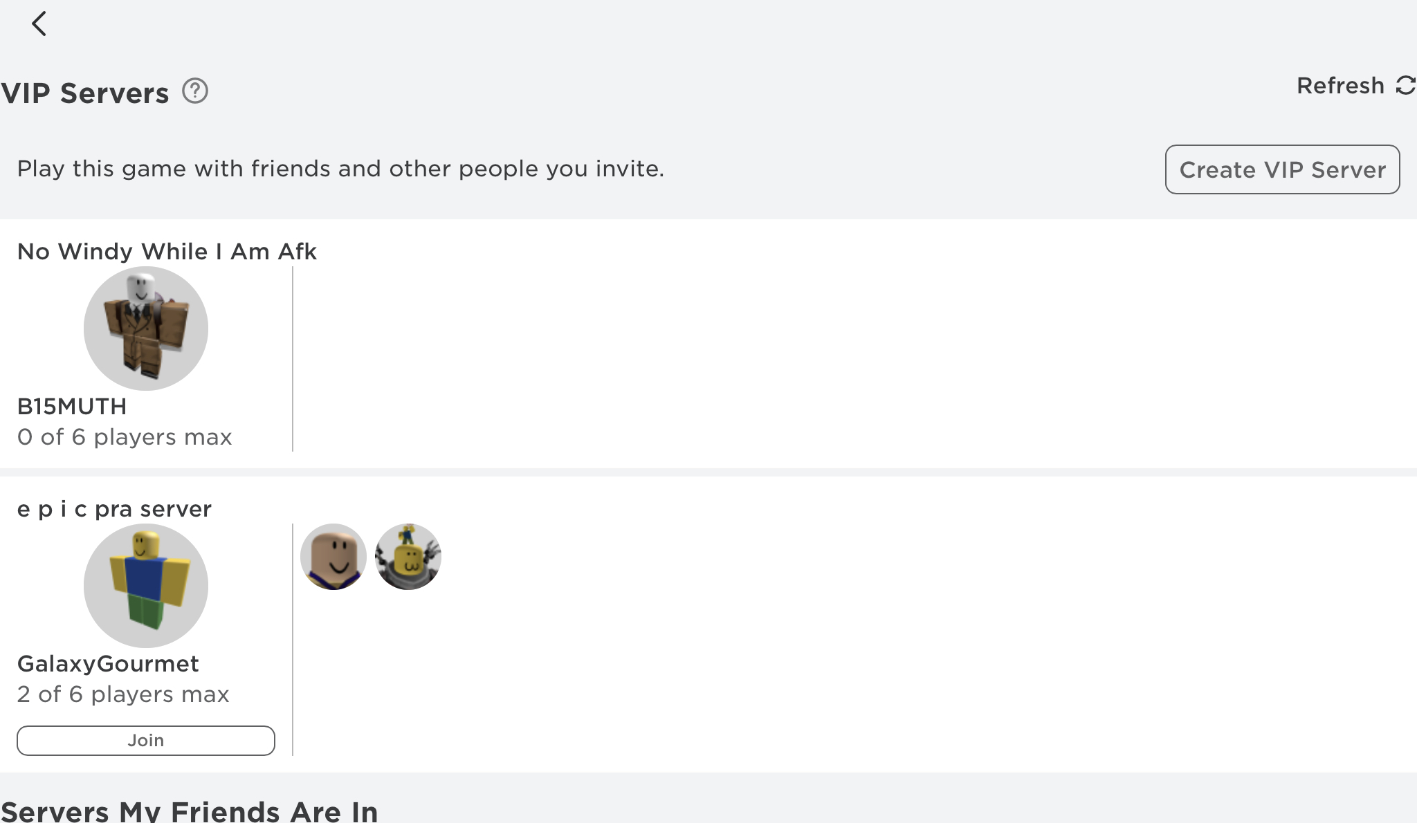Click B15MUTH username link
This screenshot has height=823, width=1417.
pos(71,405)
